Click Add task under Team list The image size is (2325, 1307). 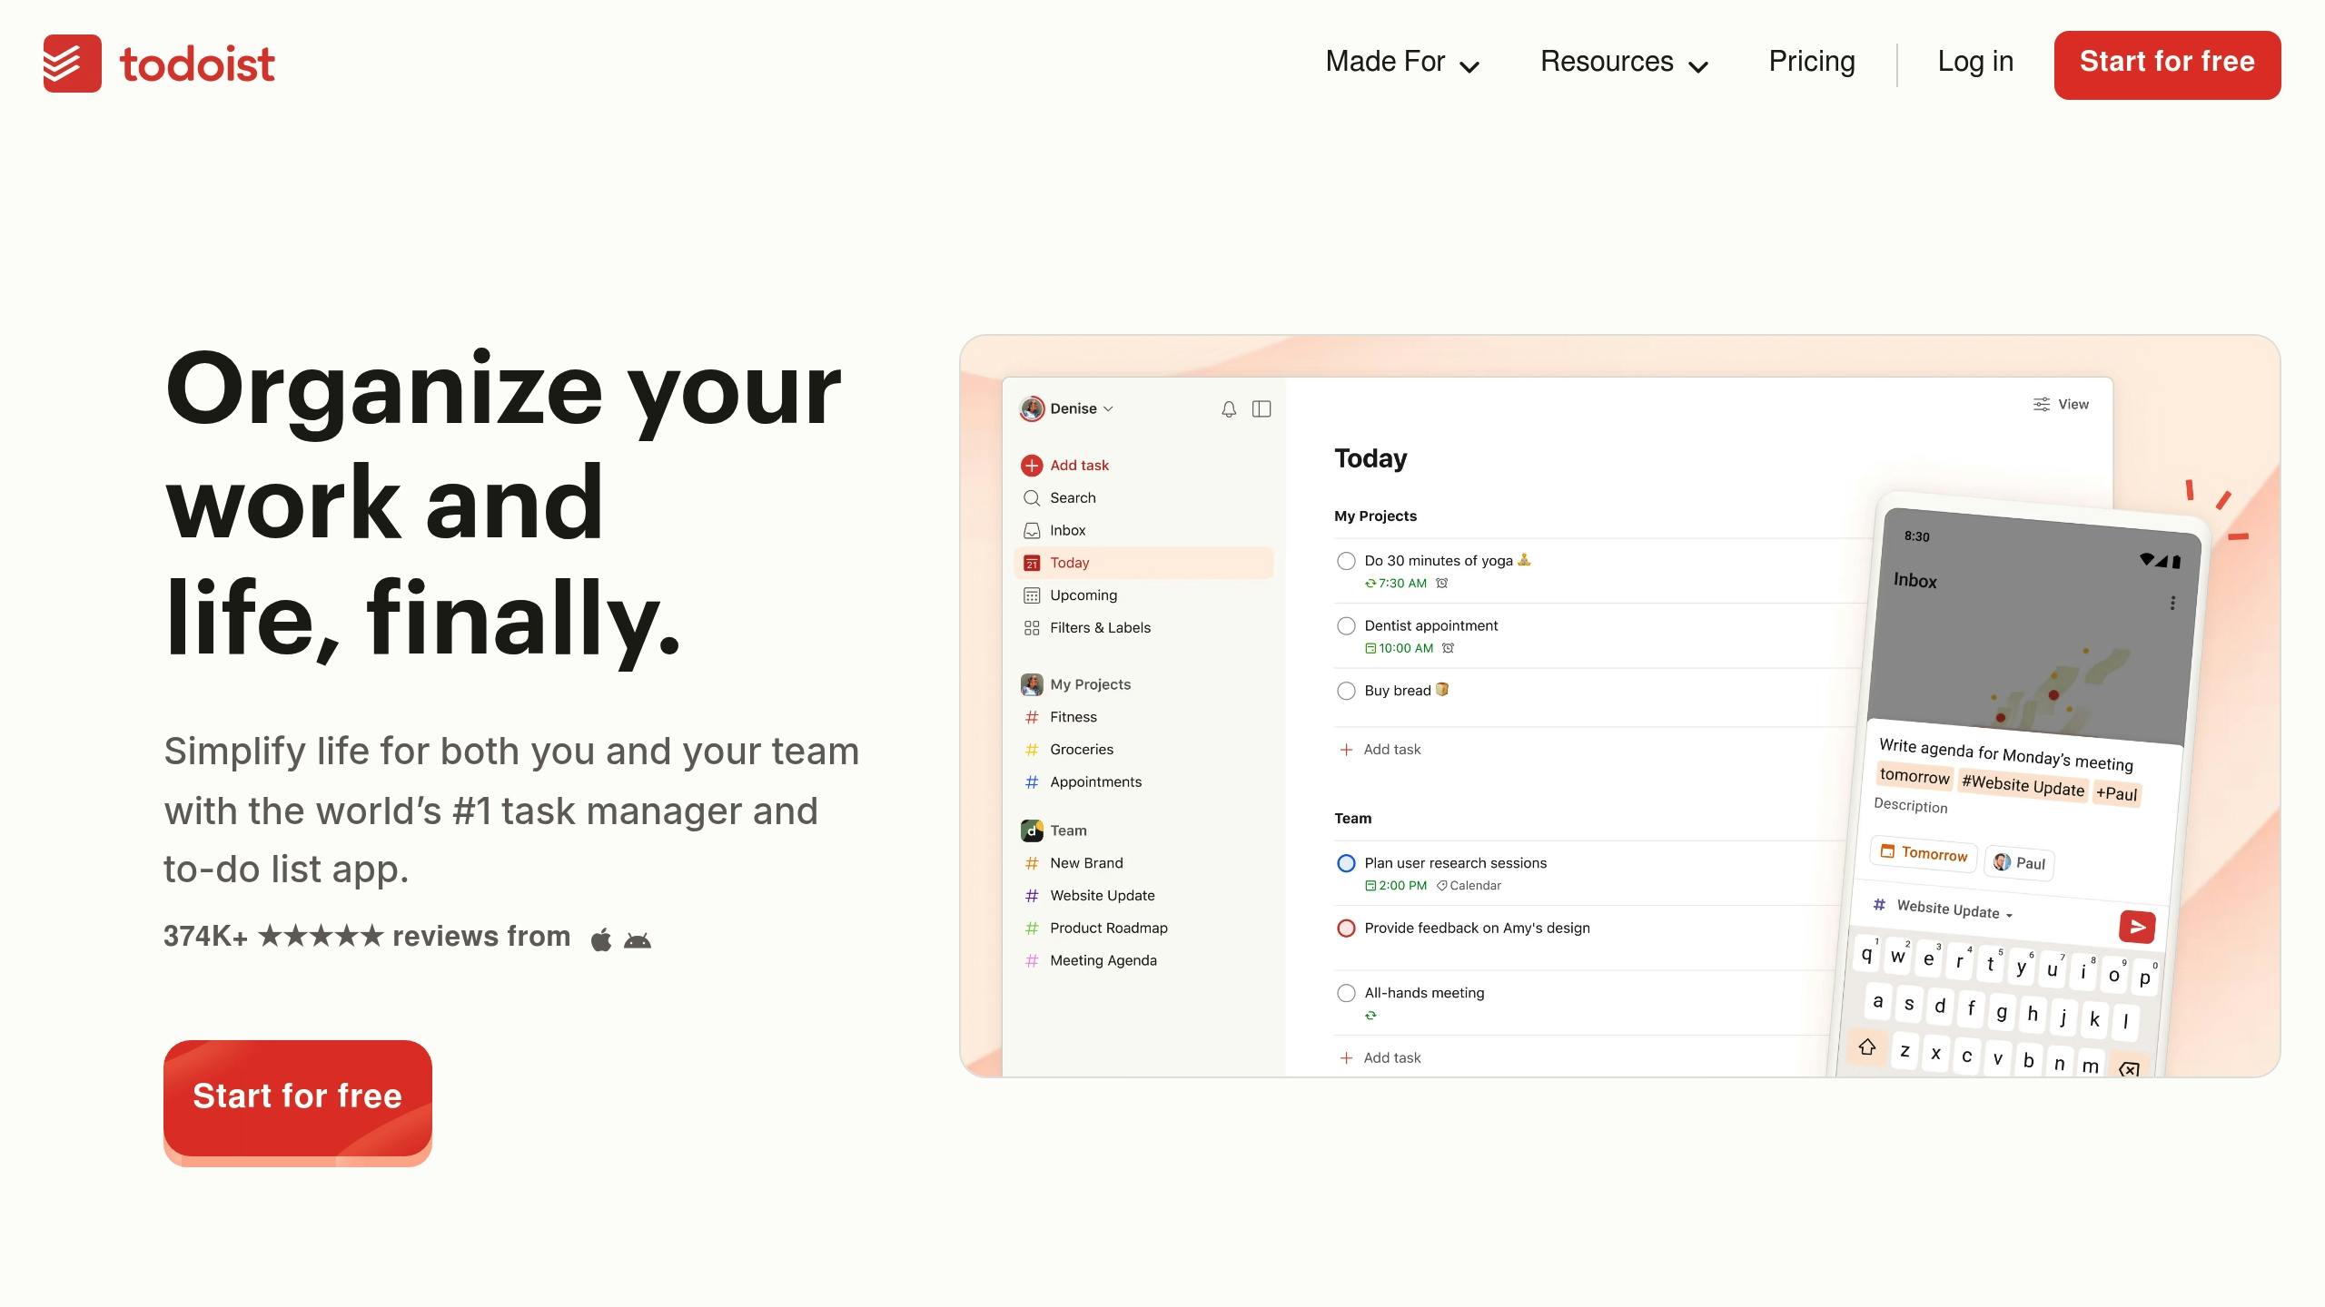[x=1380, y=1058]
